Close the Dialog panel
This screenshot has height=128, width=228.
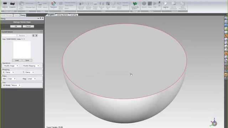(x=43, y=18)
